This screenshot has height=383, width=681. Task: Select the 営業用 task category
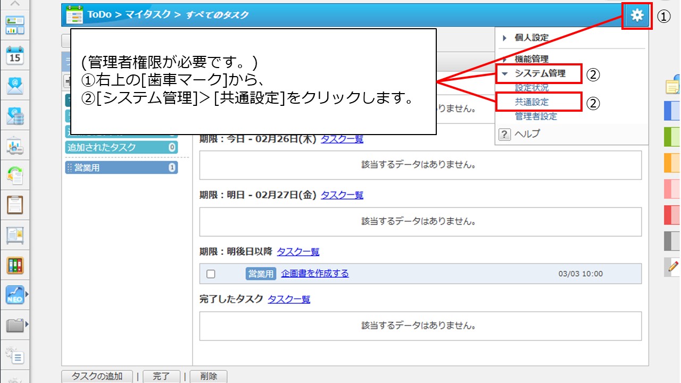point(121,168)
